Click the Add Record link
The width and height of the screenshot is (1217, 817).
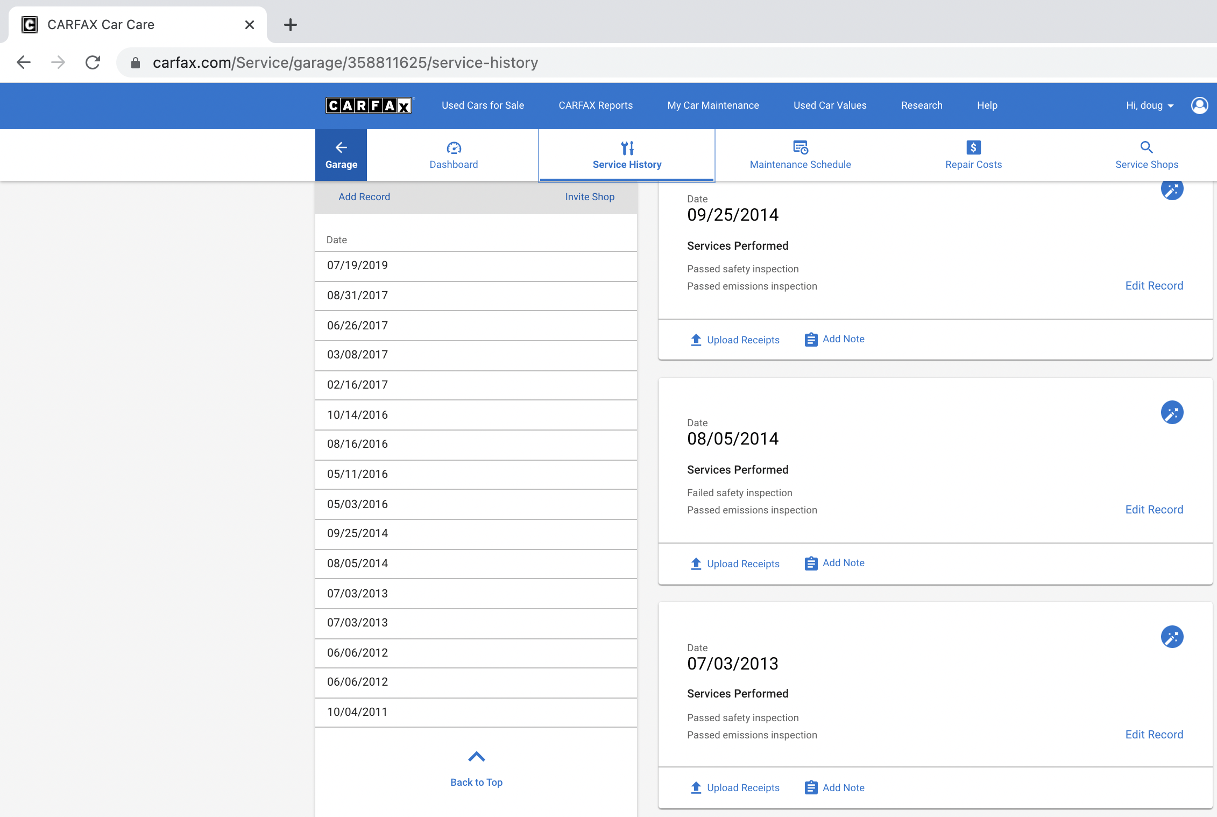coord(364,197)
